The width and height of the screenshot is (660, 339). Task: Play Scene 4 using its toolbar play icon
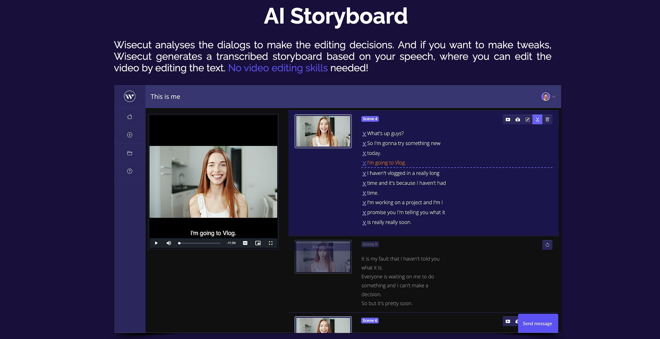tap(508, 120)
